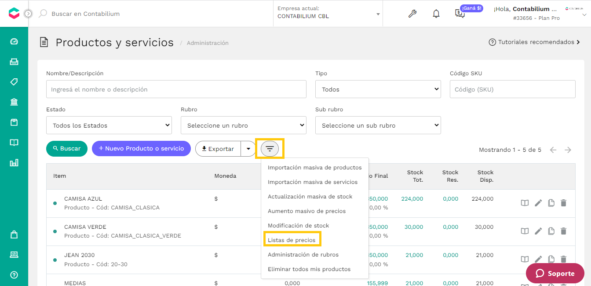
Task: Click the green Buscar button
Action: point(67,149)
